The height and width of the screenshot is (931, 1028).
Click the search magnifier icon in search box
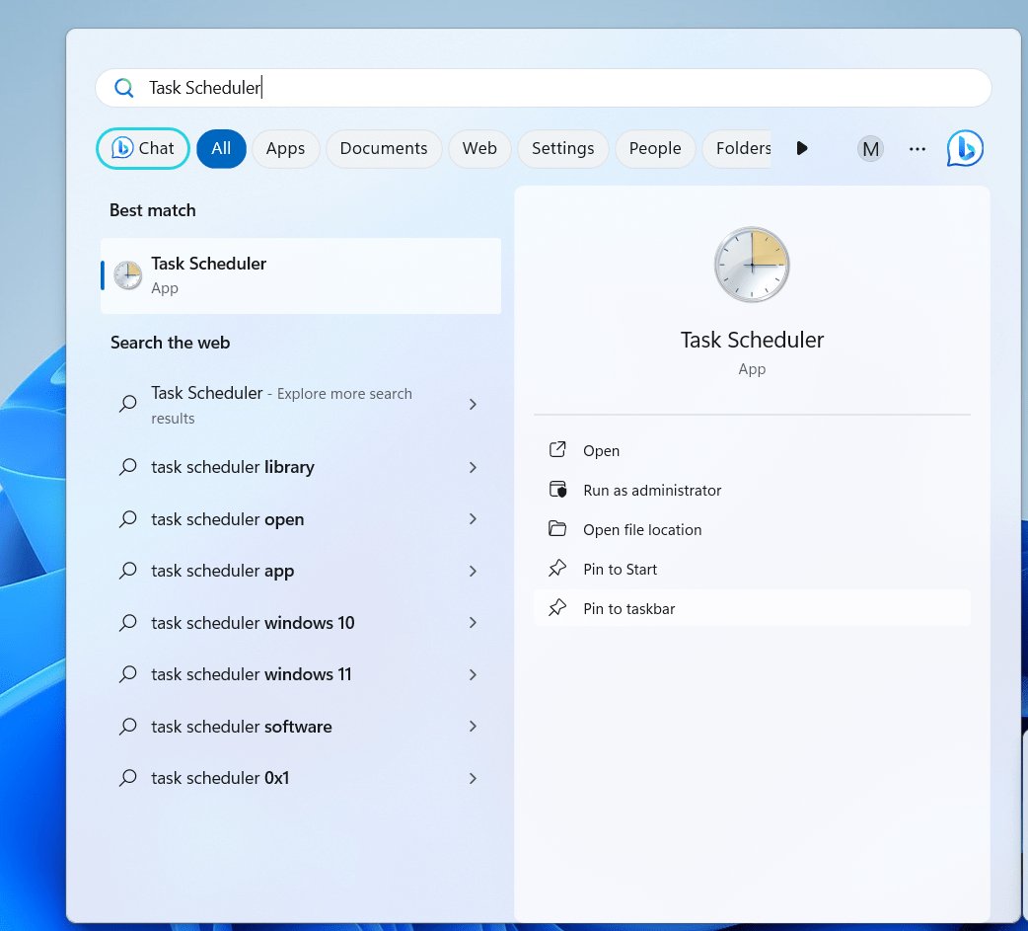(123, 88)
